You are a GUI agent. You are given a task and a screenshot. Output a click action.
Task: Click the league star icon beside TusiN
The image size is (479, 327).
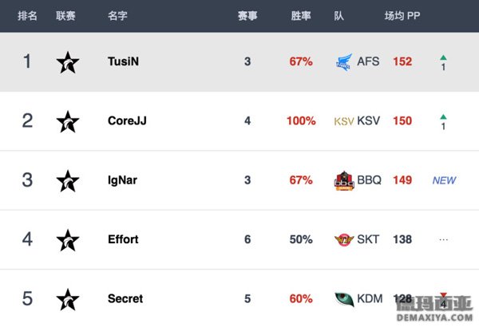coord(68,62)
